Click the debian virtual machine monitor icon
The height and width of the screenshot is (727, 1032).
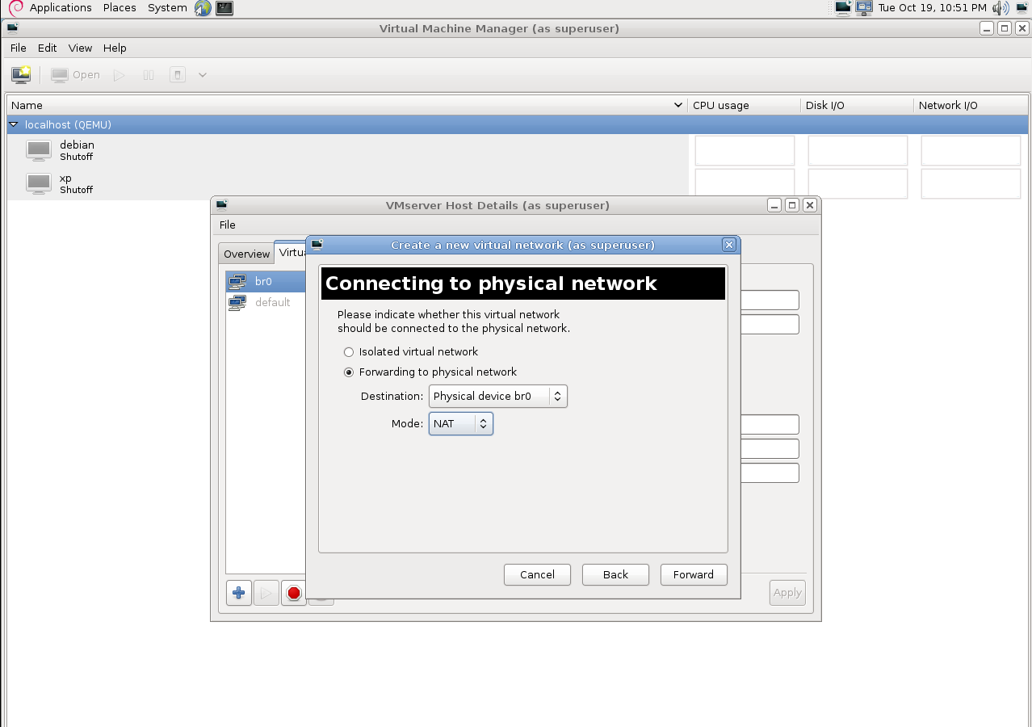click(x=39, y=150)
